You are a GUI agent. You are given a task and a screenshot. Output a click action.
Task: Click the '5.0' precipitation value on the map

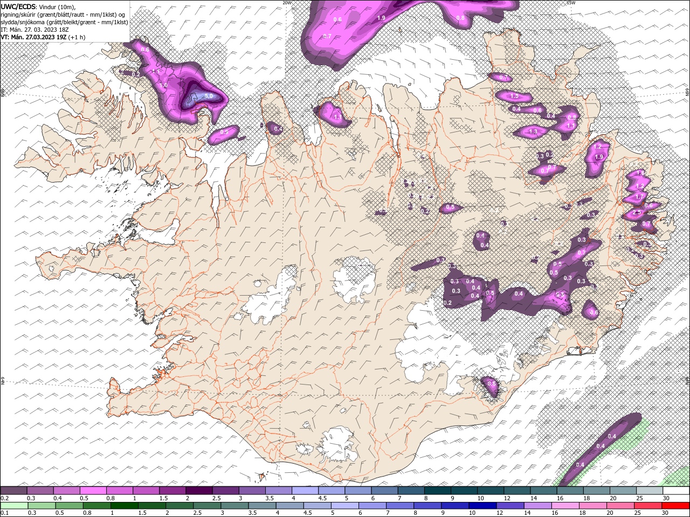click(x=209, y=96)
